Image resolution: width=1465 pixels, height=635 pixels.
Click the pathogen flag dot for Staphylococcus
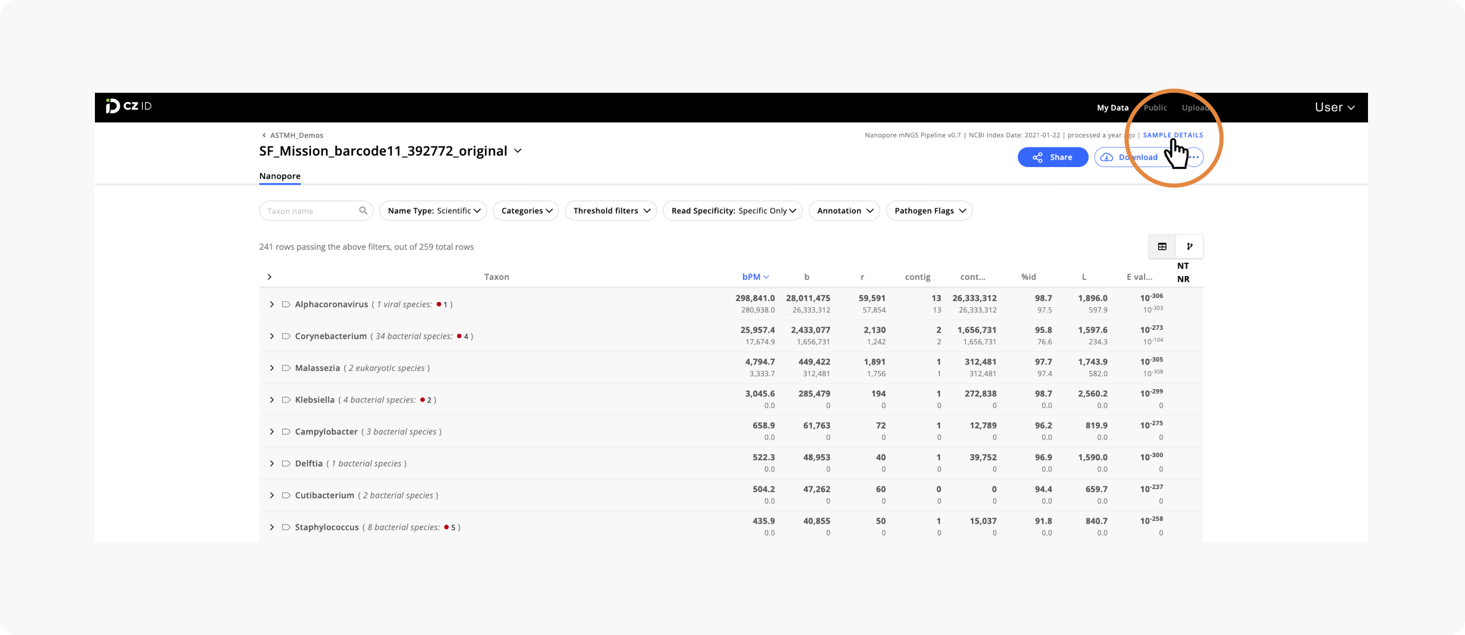click(x=446, y=527)
